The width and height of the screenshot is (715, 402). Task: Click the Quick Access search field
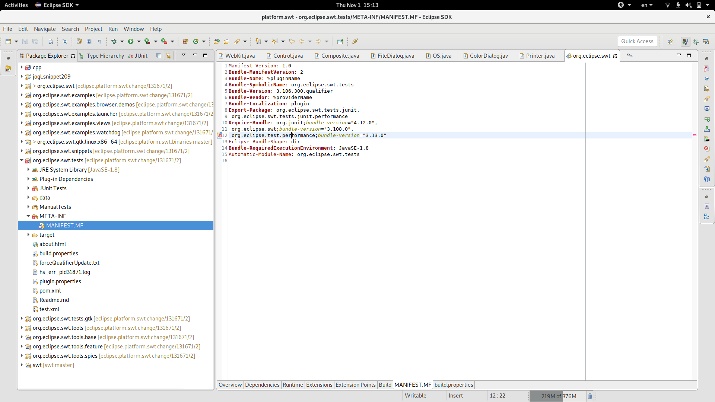pos(637,41)
